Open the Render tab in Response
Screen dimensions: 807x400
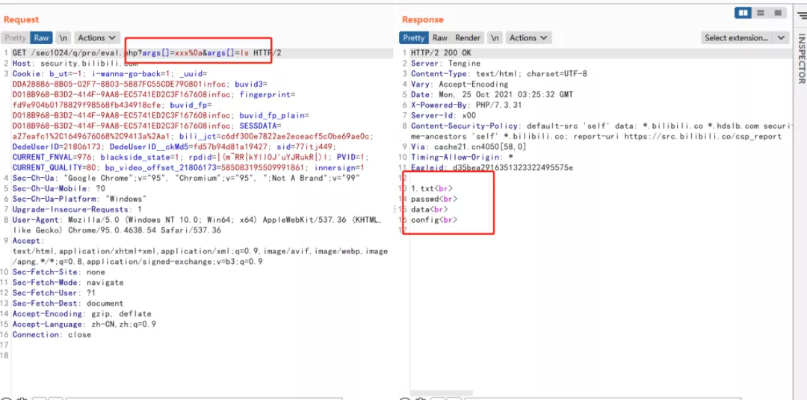[467, 37]
